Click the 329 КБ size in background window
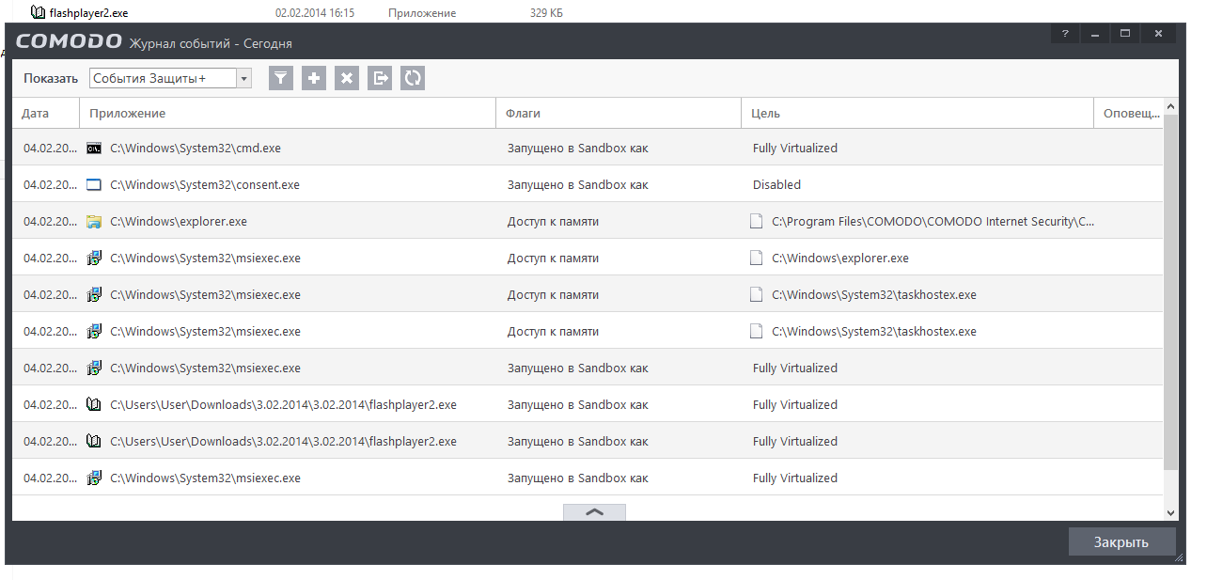The image size is (1207, 580). click(x=546, y=13)
